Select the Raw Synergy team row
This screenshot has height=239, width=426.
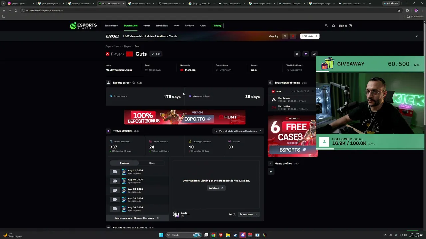point(292,99)
